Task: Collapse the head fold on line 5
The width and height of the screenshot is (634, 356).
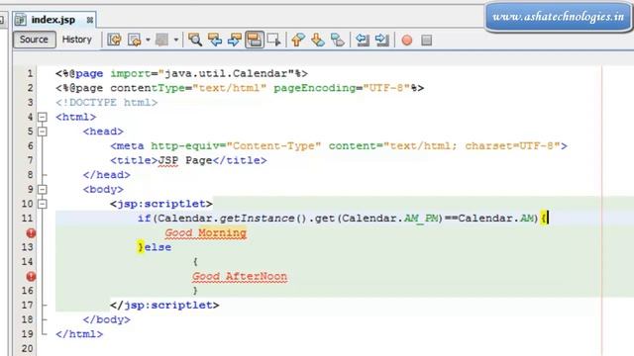Action: 43,132
